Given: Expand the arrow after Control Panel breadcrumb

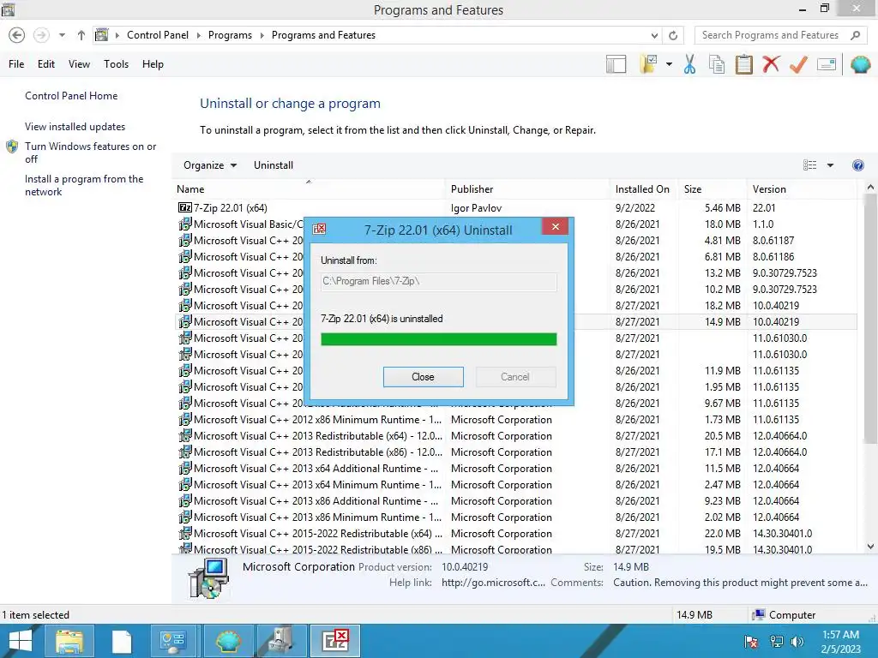Looking at the screenshot, I should pyautogui.click(x=198, y=35).
